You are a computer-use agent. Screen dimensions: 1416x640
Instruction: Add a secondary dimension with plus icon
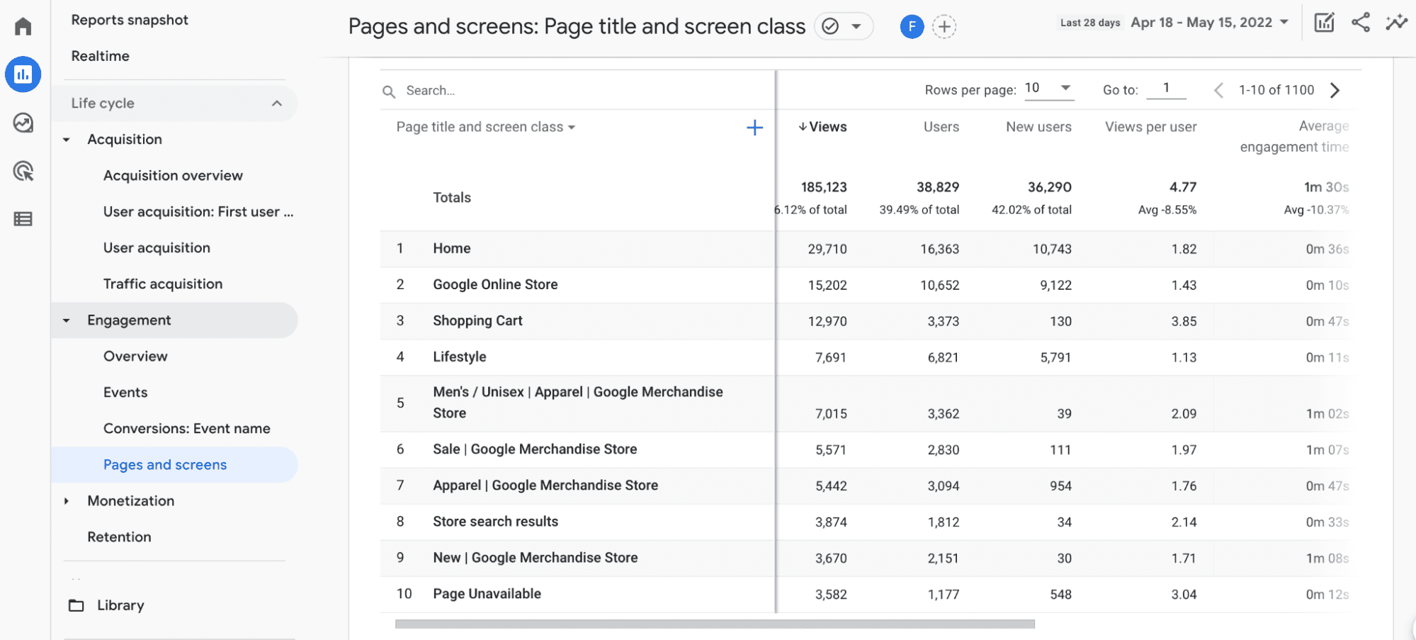point(754,128)
